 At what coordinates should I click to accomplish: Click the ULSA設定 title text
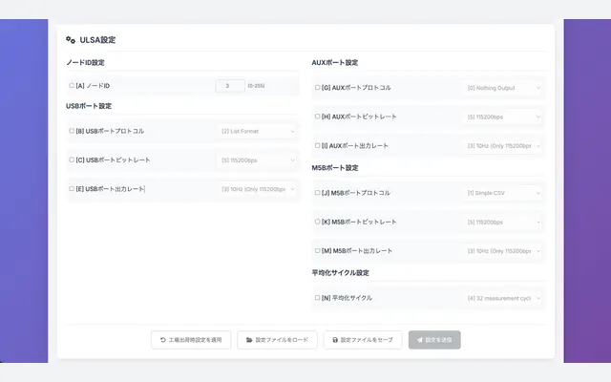point(97,40)
